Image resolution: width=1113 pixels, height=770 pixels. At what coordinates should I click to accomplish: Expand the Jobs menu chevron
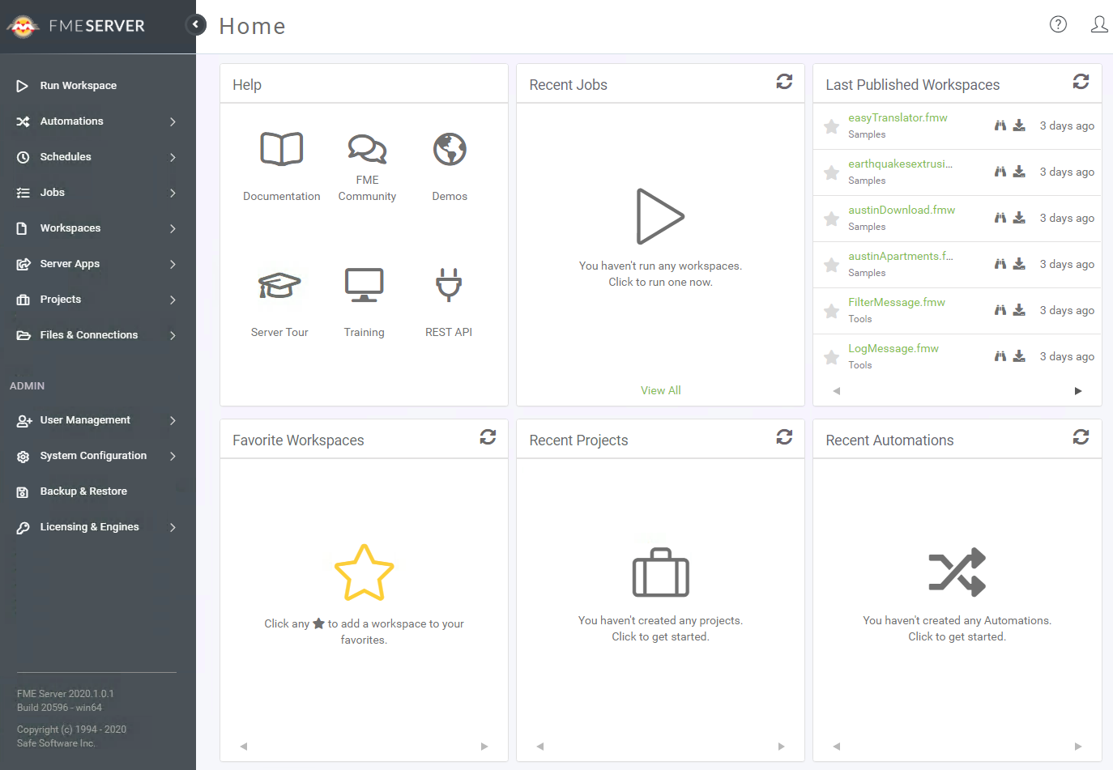pyautogui.click(x=173, y=193)
